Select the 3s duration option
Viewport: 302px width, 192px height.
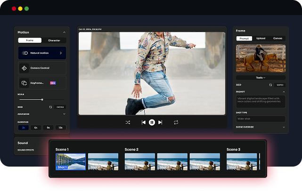23,128
